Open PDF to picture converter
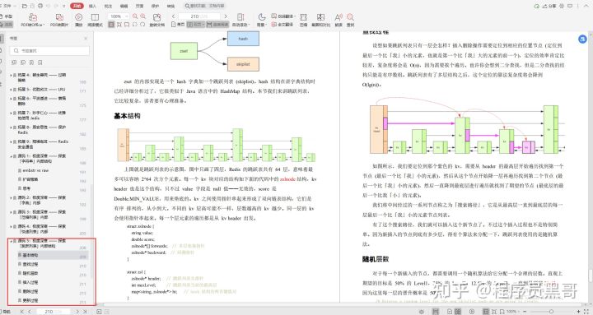 59,20
